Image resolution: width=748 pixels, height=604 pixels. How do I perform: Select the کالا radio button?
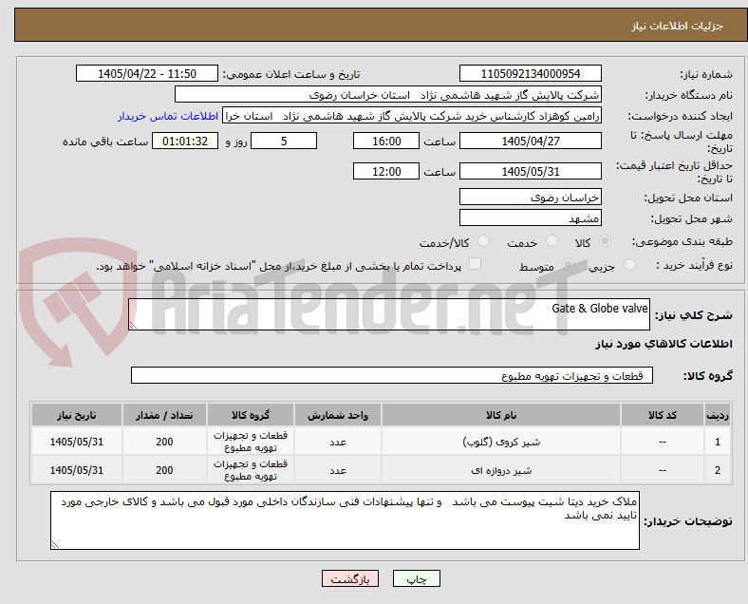pyautogui.click(x=605, y=241)
